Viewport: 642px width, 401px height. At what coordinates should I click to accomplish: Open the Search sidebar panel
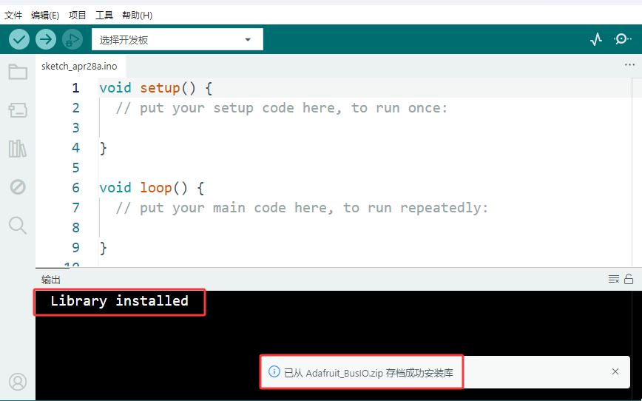tap(18, 225)
